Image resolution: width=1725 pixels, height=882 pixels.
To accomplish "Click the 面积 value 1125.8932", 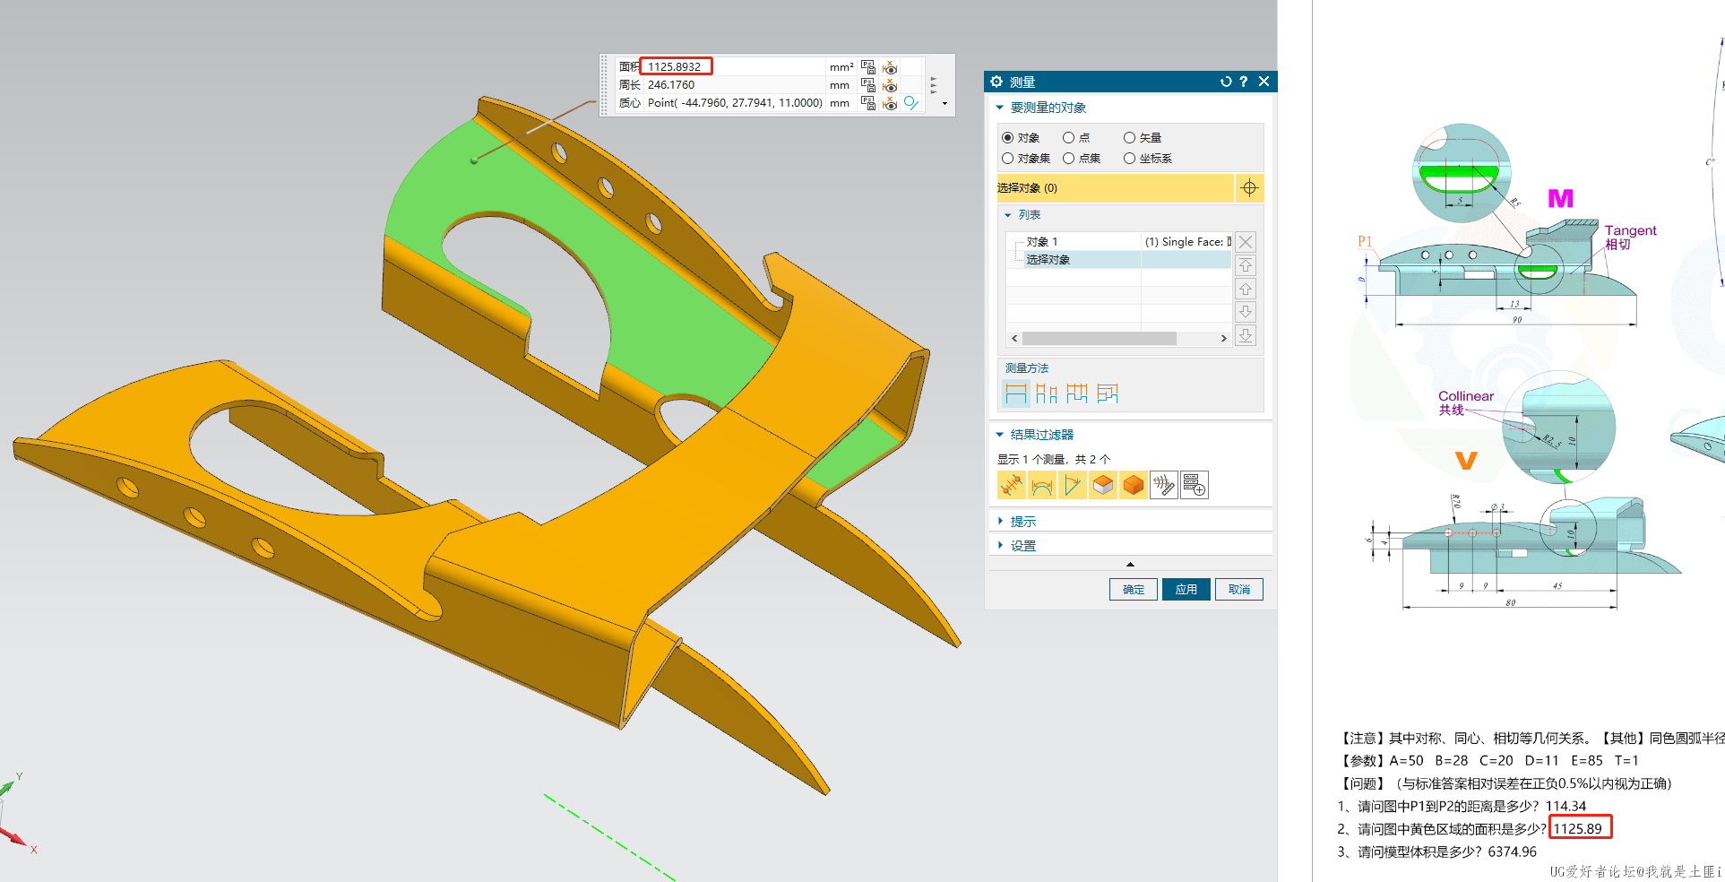I will (675, 67).
